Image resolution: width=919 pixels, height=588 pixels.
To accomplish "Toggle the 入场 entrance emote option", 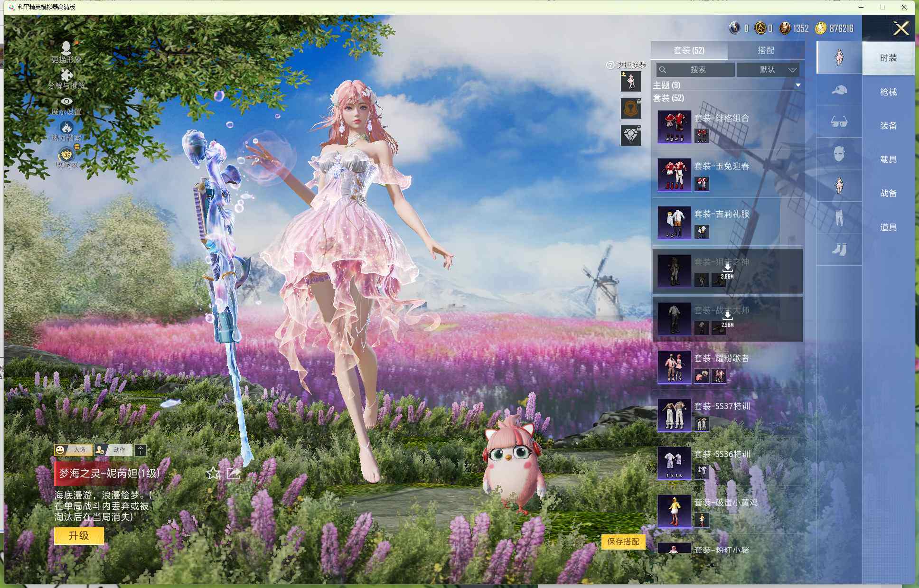I will tap(74, 450).
